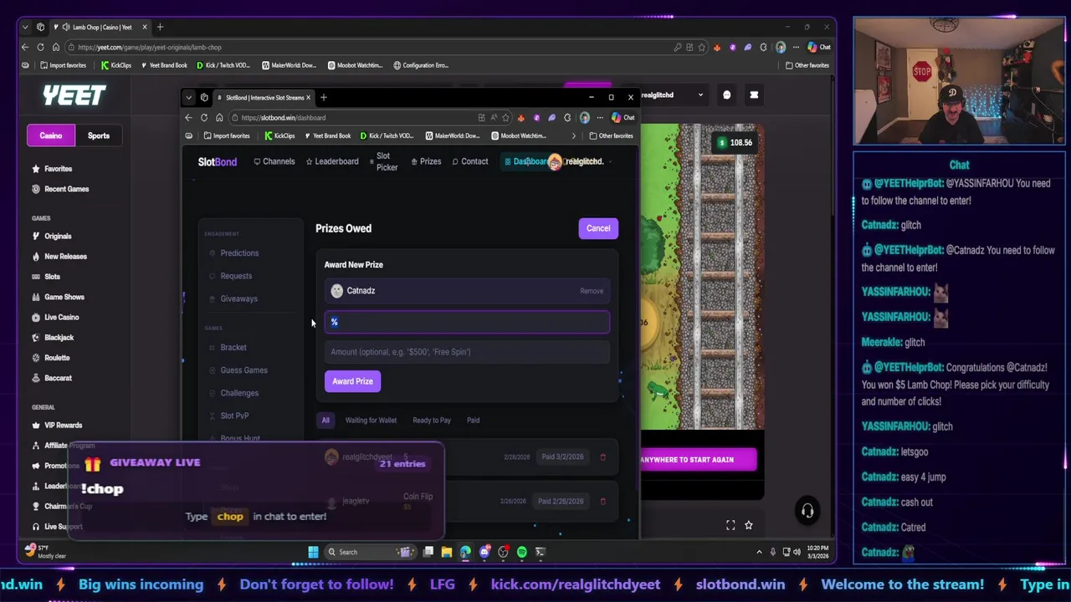Open Leaderboard in SlotBond navigation
1071x602 pixels.
pos(332,161)
